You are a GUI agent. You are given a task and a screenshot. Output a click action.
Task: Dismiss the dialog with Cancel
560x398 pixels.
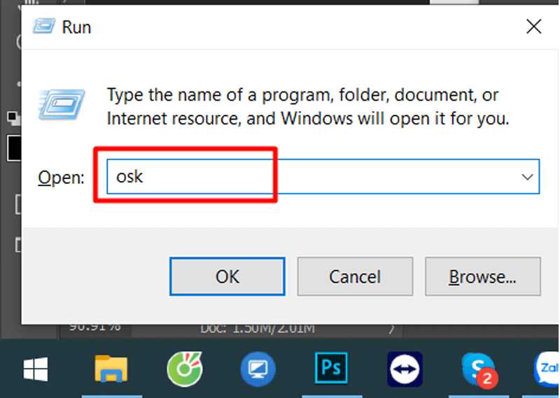tap(355, 276)
